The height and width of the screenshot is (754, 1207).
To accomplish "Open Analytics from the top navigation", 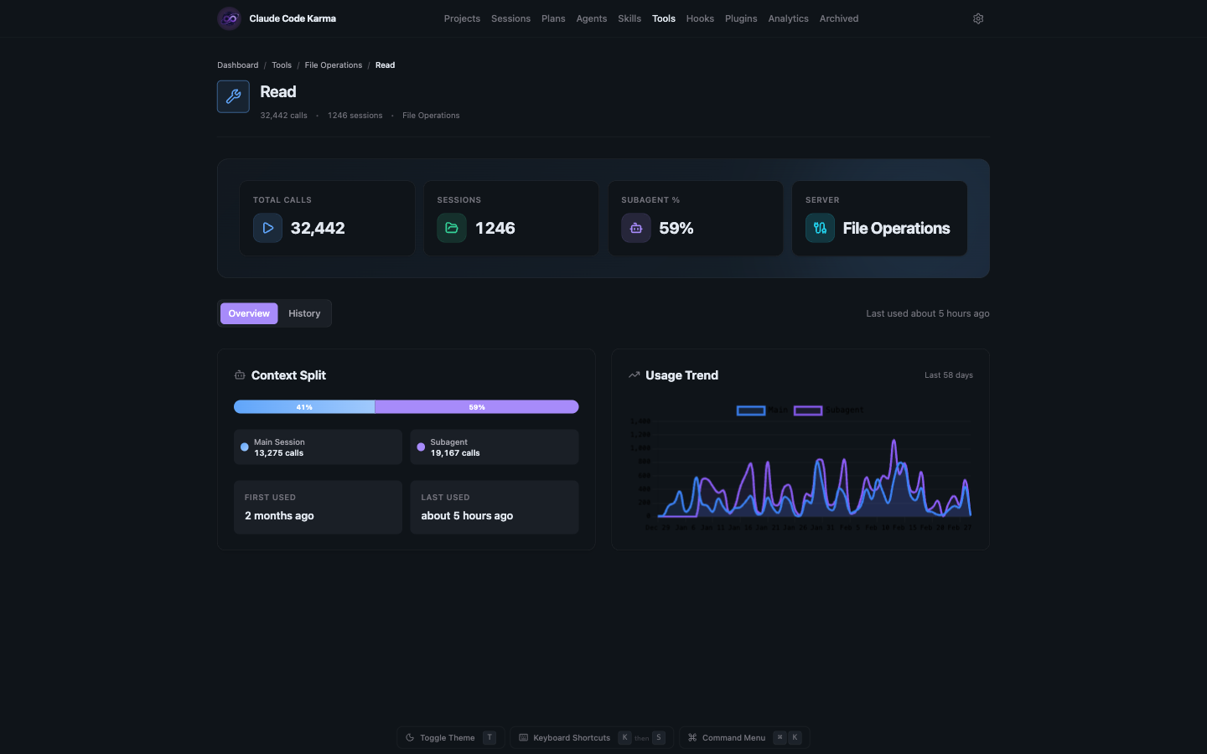I will [789, 18].
